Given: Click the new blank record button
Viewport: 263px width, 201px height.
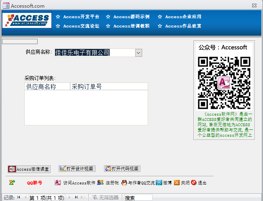Looking at the screenshot, I should coord(83,197).
